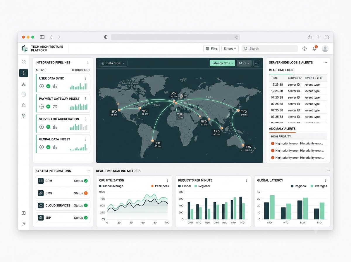Show browser tab overview icon
Screen dimensions: 351x262
click(x=327, y=37)
